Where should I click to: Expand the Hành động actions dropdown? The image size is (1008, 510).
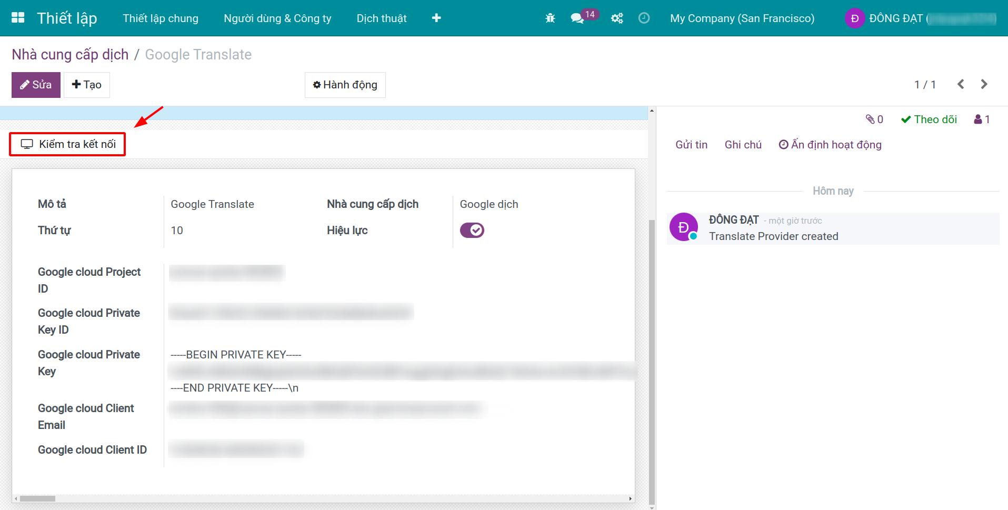coord(345,85)
